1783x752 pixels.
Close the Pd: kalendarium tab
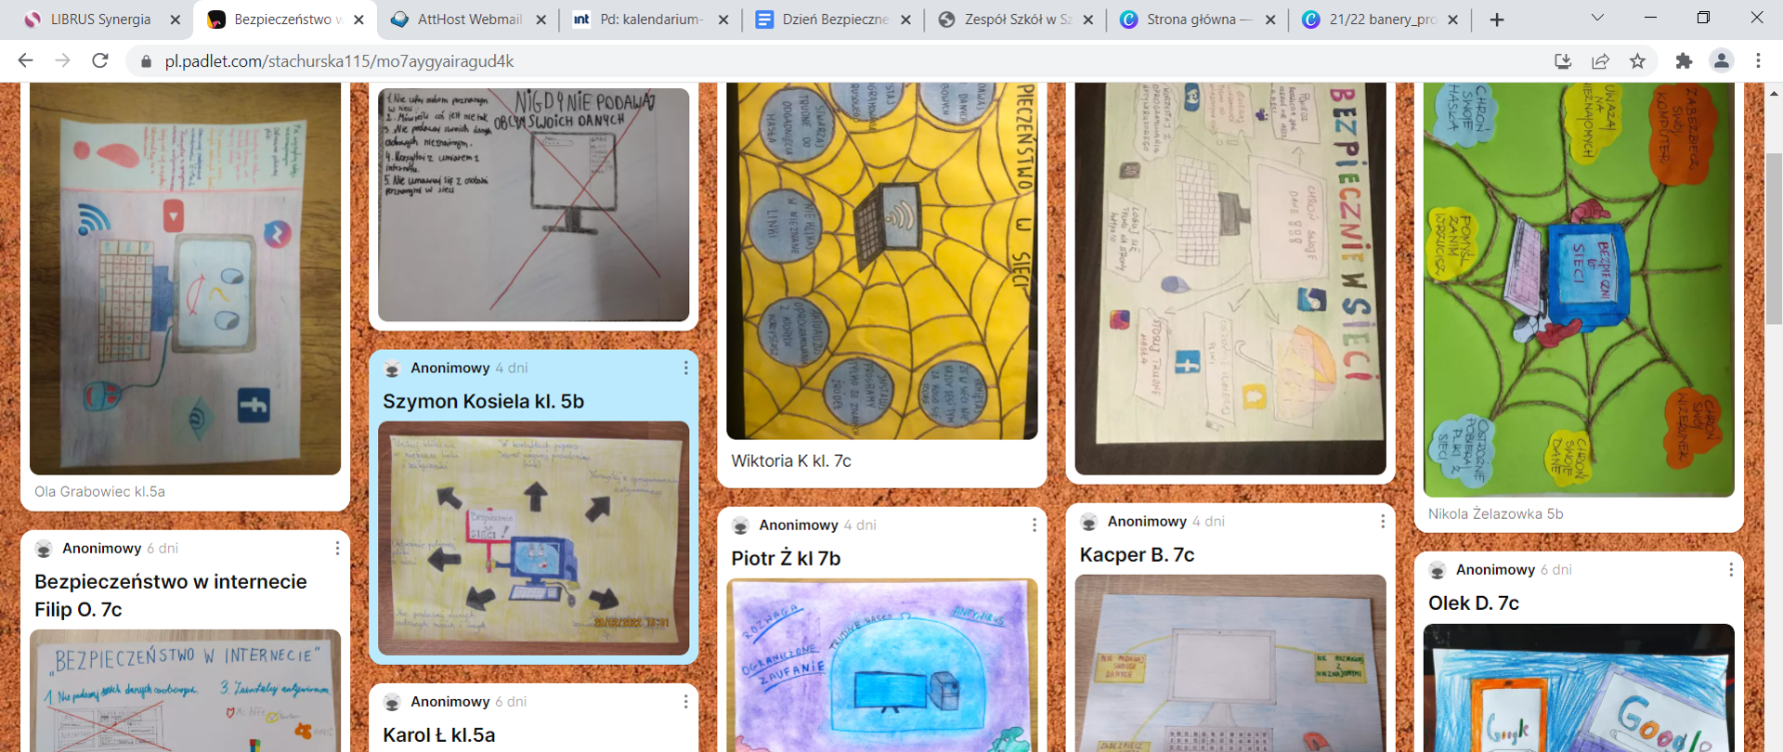(x=723, y=19)
